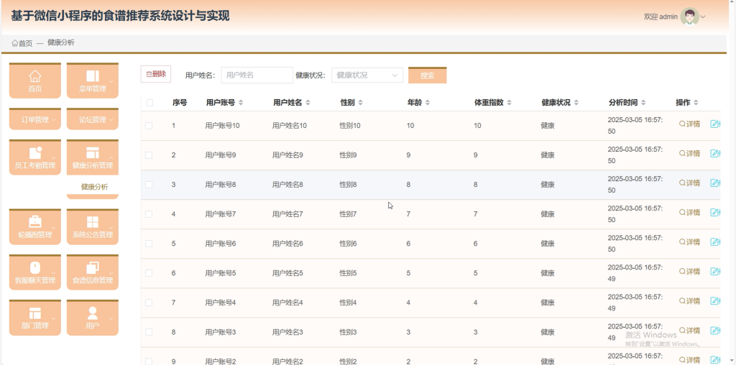Click the edit icon for 用户账号7 row
The height and width of the screenshot is (365, 736).
[715, 213]
